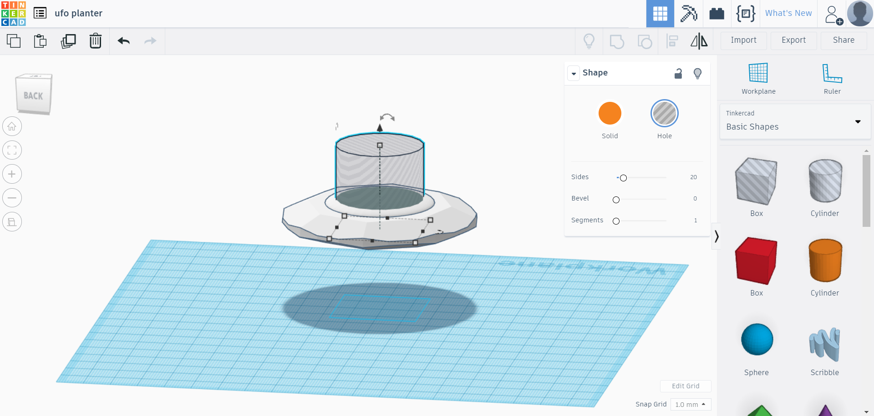Adjust the Bevel slider handle
Screen dimensions: 874x416
click(x=616, y=200)
